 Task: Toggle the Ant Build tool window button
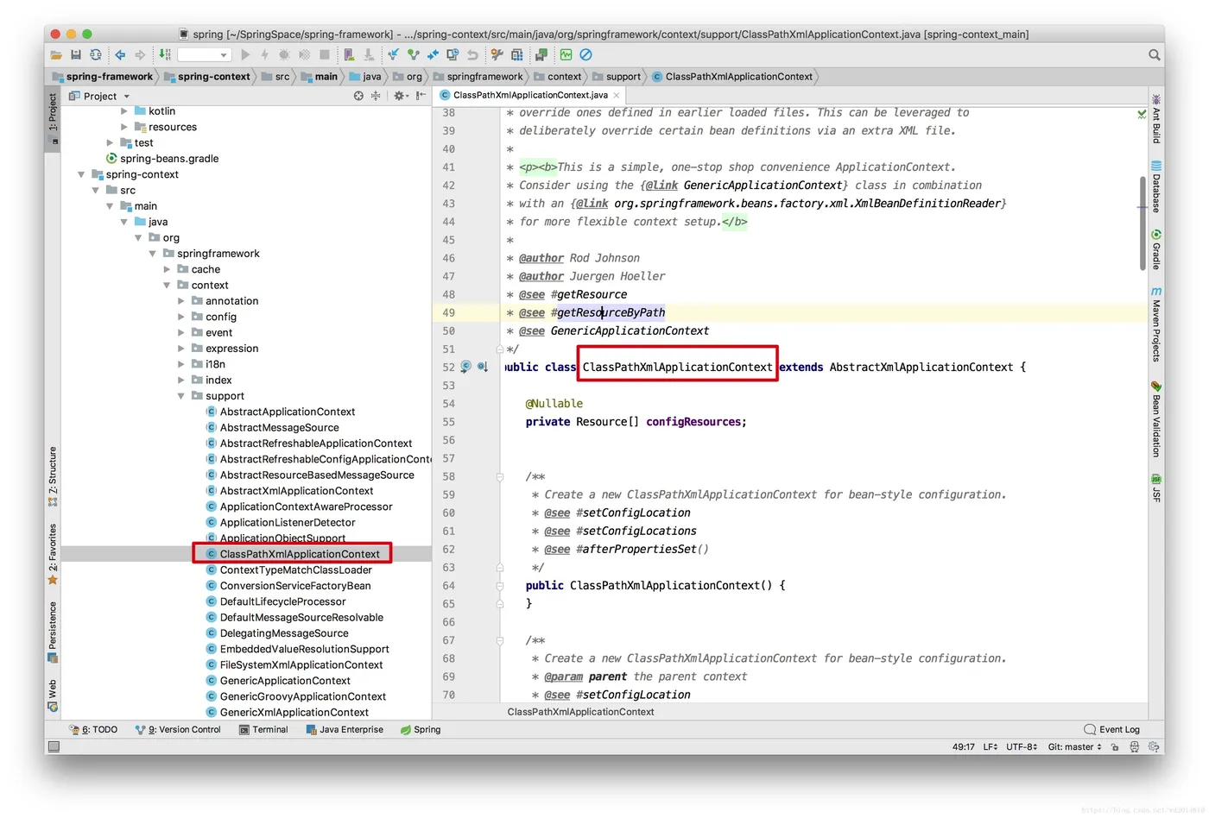pos(1155,118)
